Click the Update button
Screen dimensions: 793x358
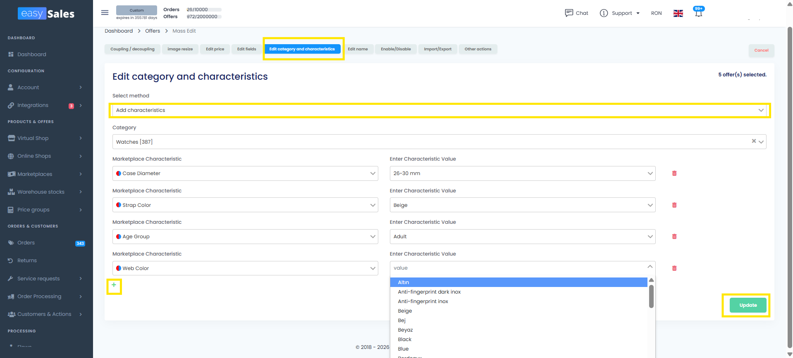pyautogui.click(x=748, y=305)
